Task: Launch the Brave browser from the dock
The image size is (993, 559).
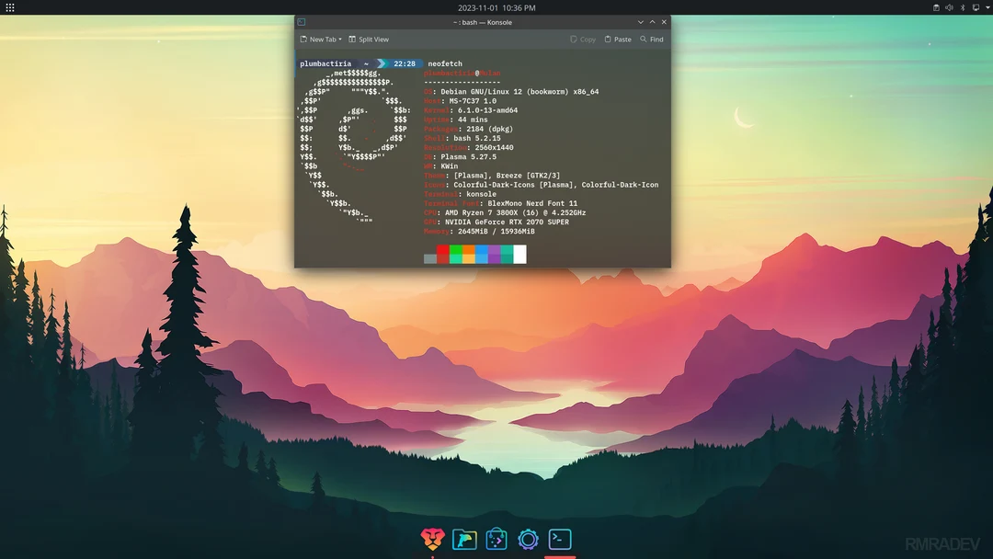Action: point(432,540)
